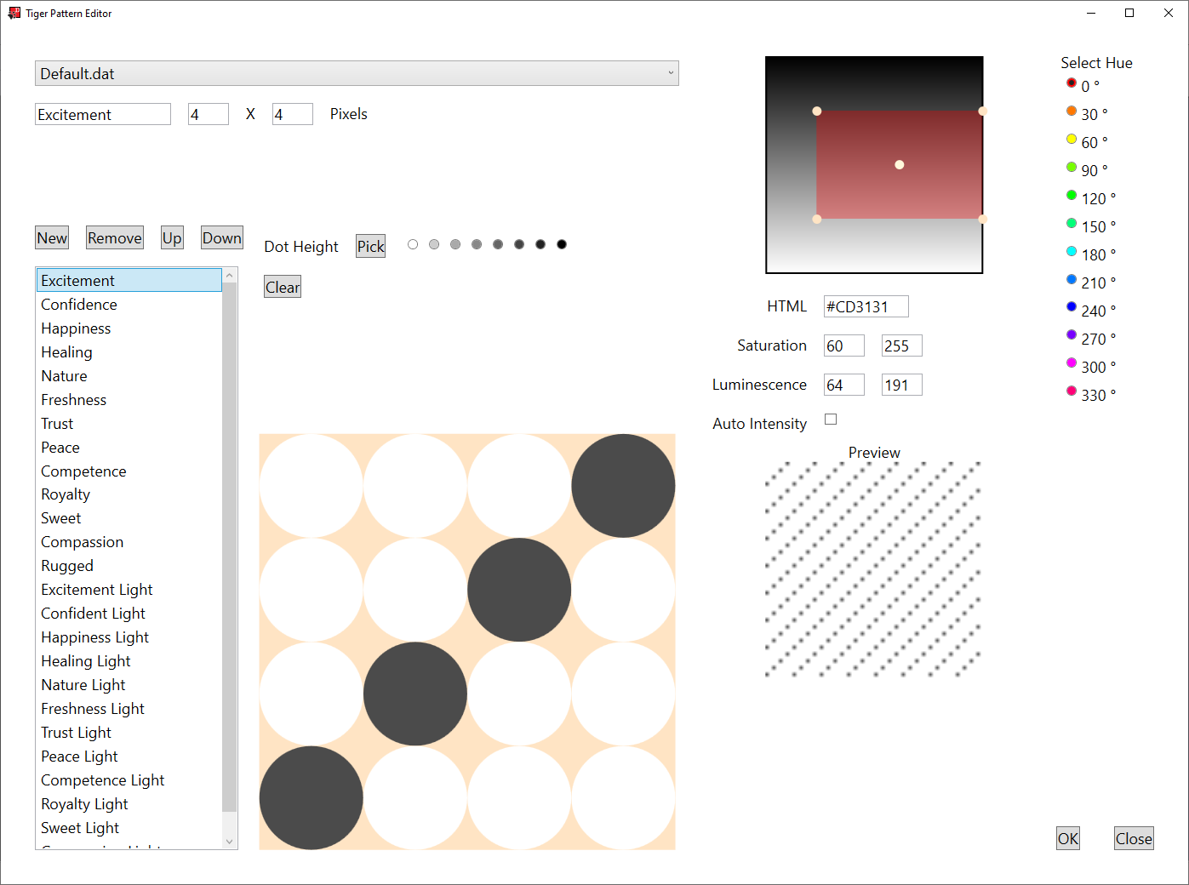Screen dimensions: 1189x885
Task: Click the Pick button for dot height
Action: coord(370,246)
